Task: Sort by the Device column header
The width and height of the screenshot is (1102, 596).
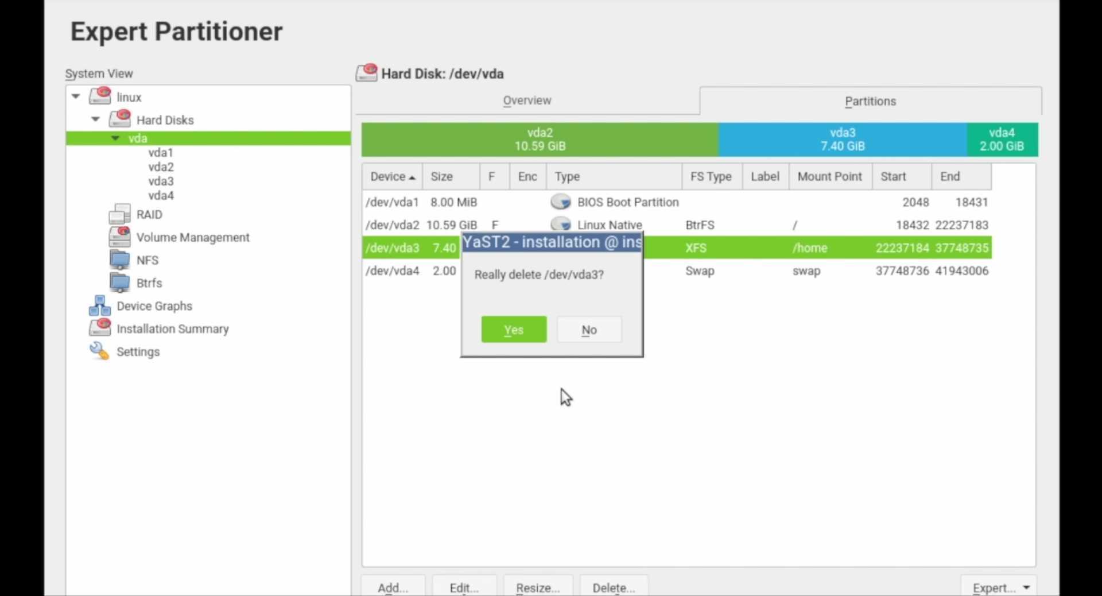Action: [392, 177]
